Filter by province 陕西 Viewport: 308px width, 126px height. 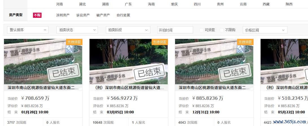pos(289,4)
